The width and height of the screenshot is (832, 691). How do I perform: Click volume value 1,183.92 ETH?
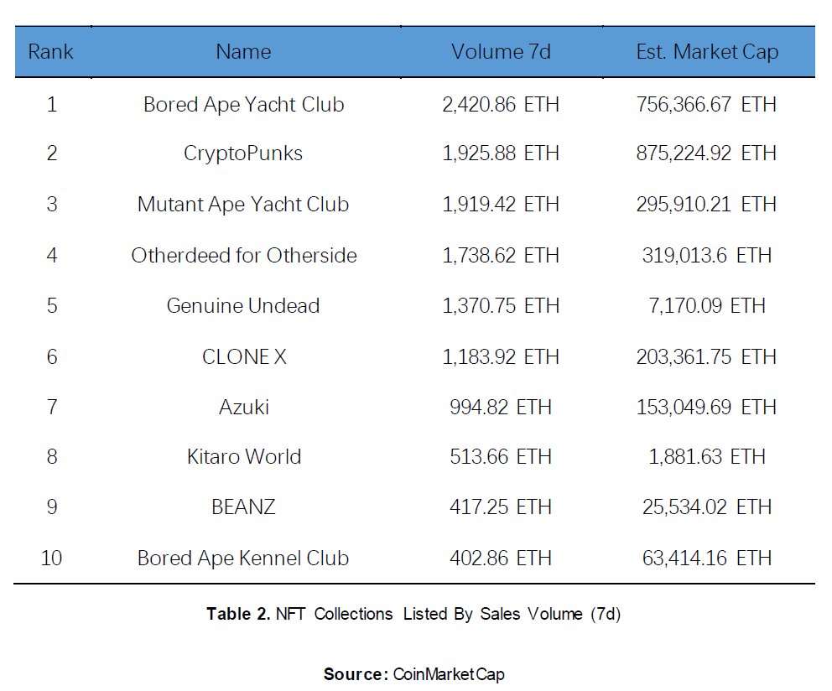click(501, 356)
